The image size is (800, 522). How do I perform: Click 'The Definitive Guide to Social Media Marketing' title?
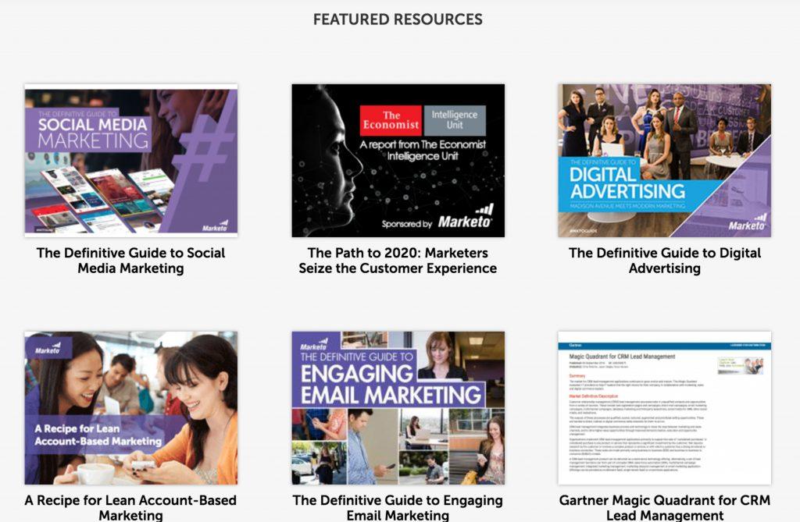pos(130,261)
